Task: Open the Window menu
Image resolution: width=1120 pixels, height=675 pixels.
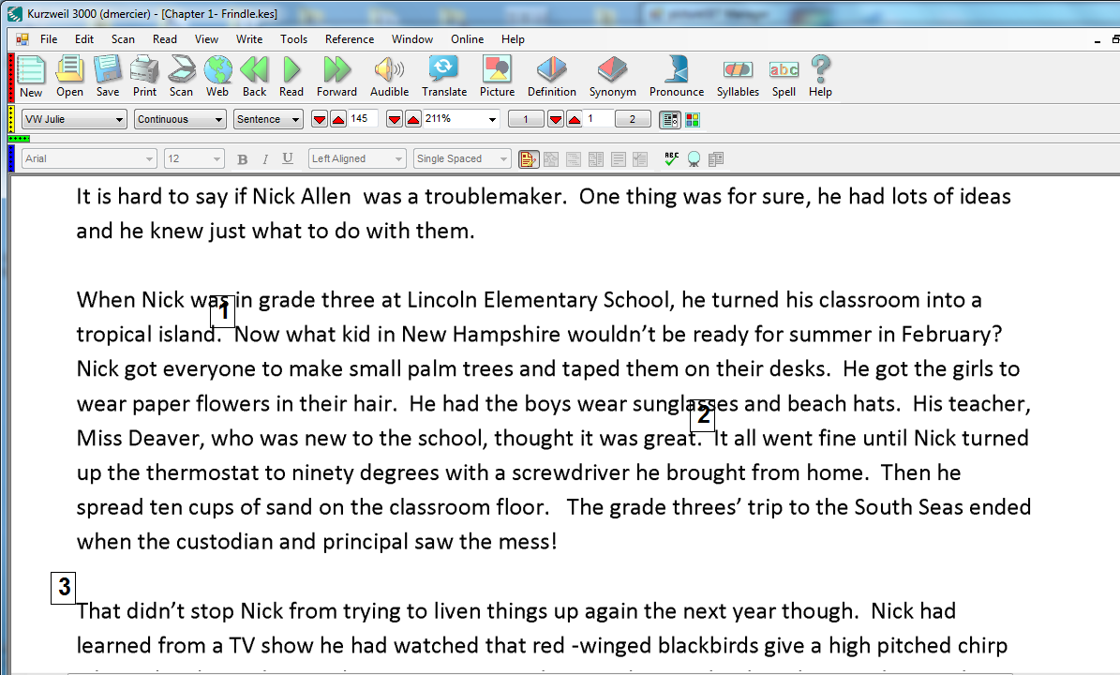Action: pos(412,39)
